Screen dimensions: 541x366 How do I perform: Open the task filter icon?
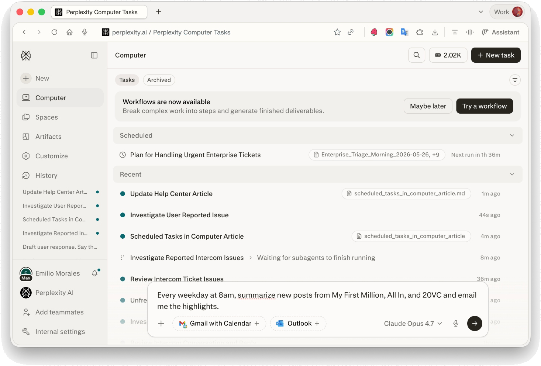pos(515,80)
